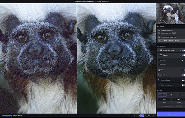Click the Recover Faces icon
Image resolution: width=185 pixels, height=118 pixels.
159,80
